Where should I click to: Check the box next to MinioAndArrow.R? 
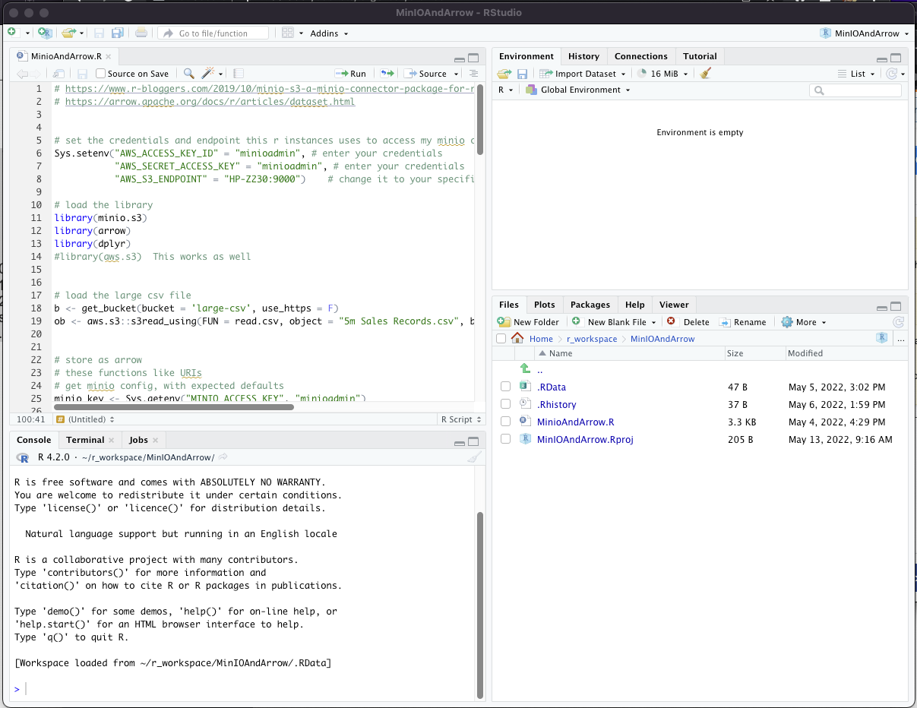[505, 422]
